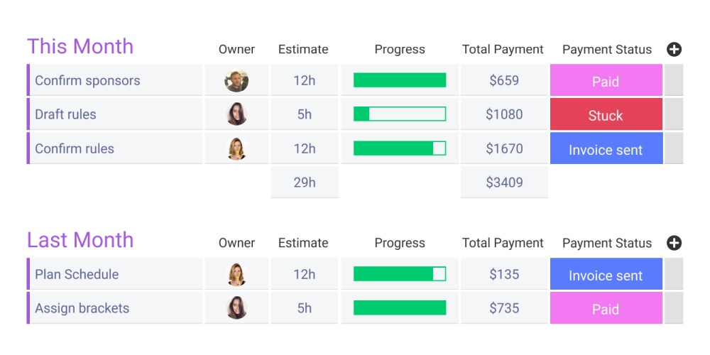
Task: Open owner avatar for Draft rules
Action: click(x=236, y=114)
